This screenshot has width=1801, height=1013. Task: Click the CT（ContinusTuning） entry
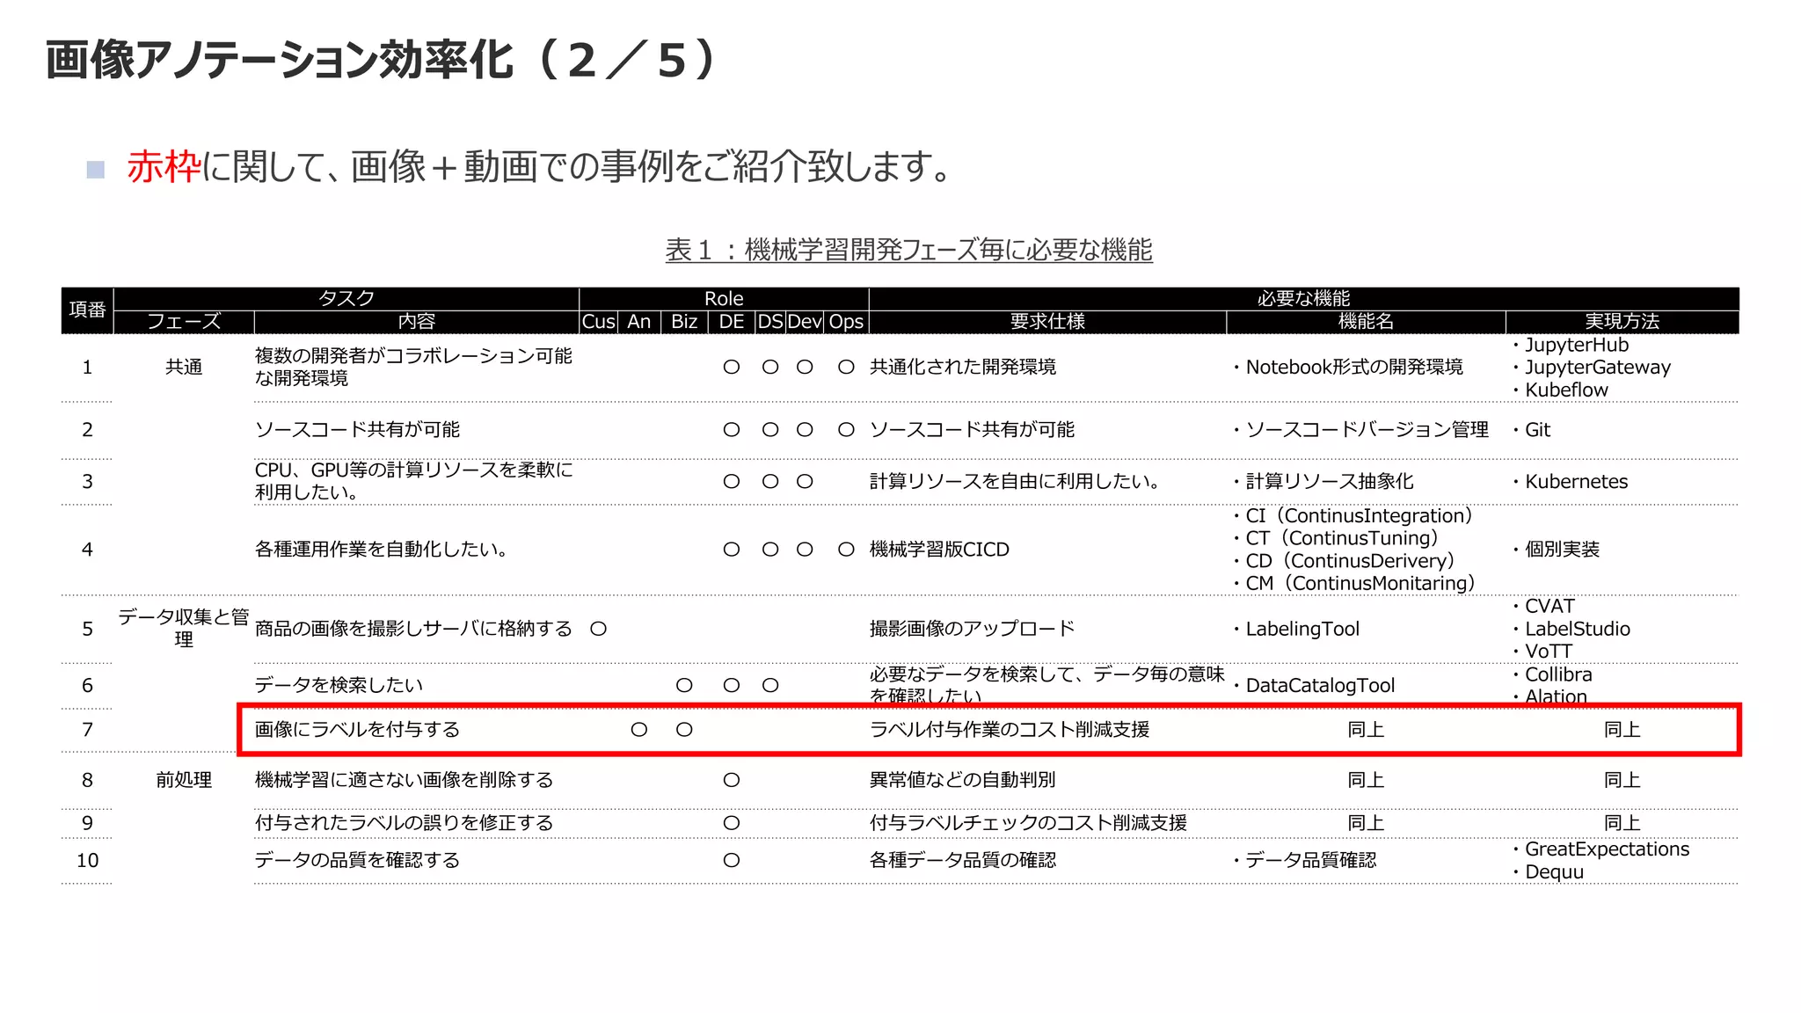pyautogui.click(x=1335, y=538)
